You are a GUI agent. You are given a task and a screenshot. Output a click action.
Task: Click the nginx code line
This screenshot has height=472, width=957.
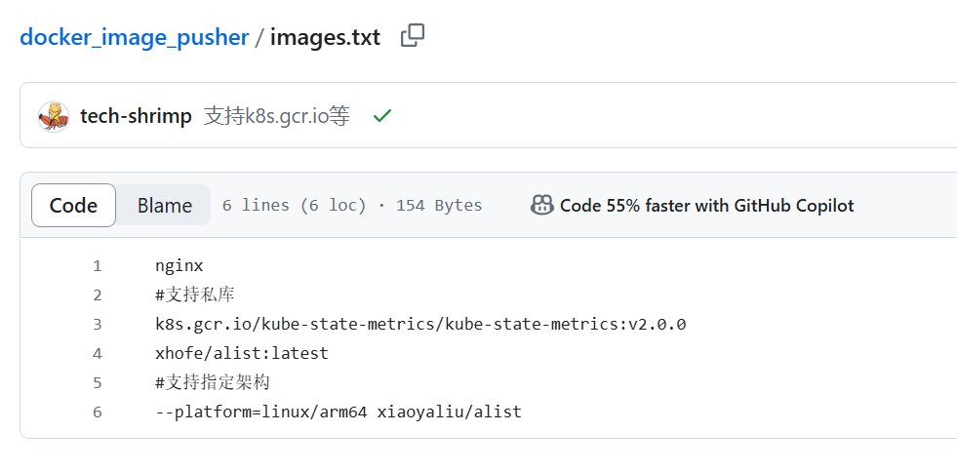[179, 266]
